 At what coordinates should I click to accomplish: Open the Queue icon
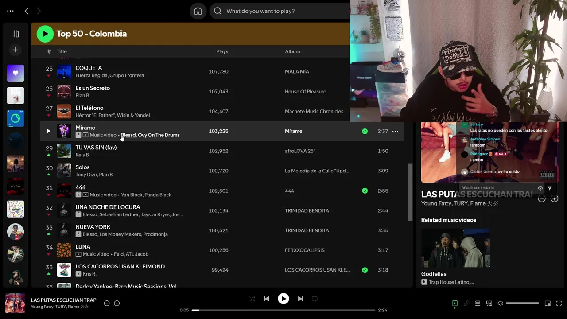pos(478,303)
